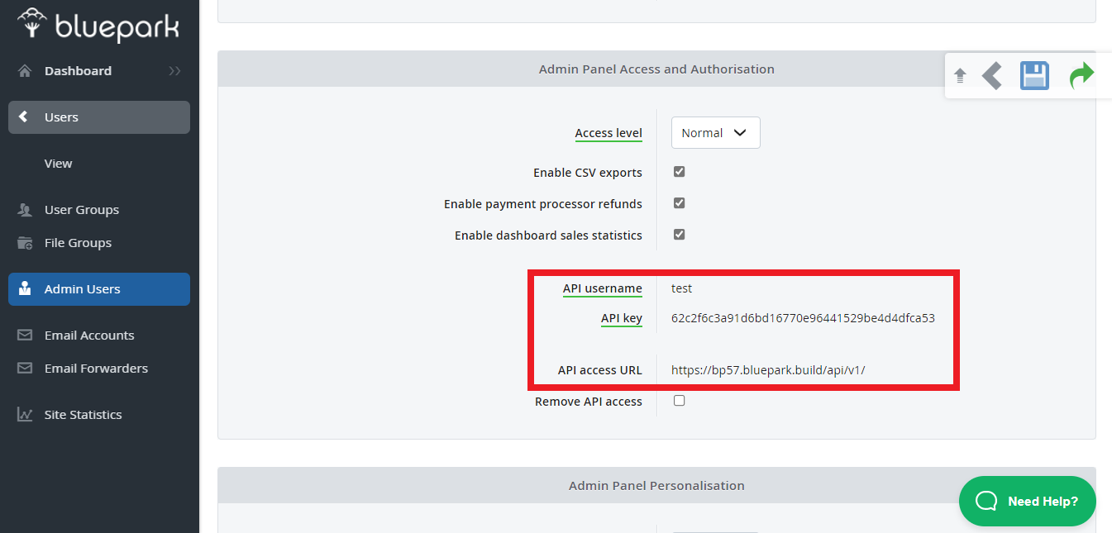The image size is (1112, 533).
Task: Click the green forward arrow icon
Action: pyautogui.click(x=1081, y=76)
